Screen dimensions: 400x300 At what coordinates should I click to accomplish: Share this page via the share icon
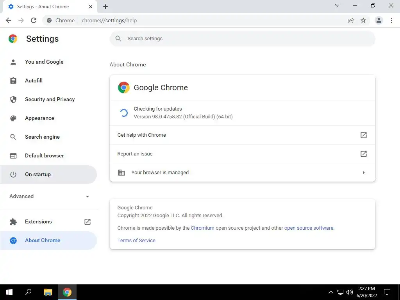click(x=351, y=20)
